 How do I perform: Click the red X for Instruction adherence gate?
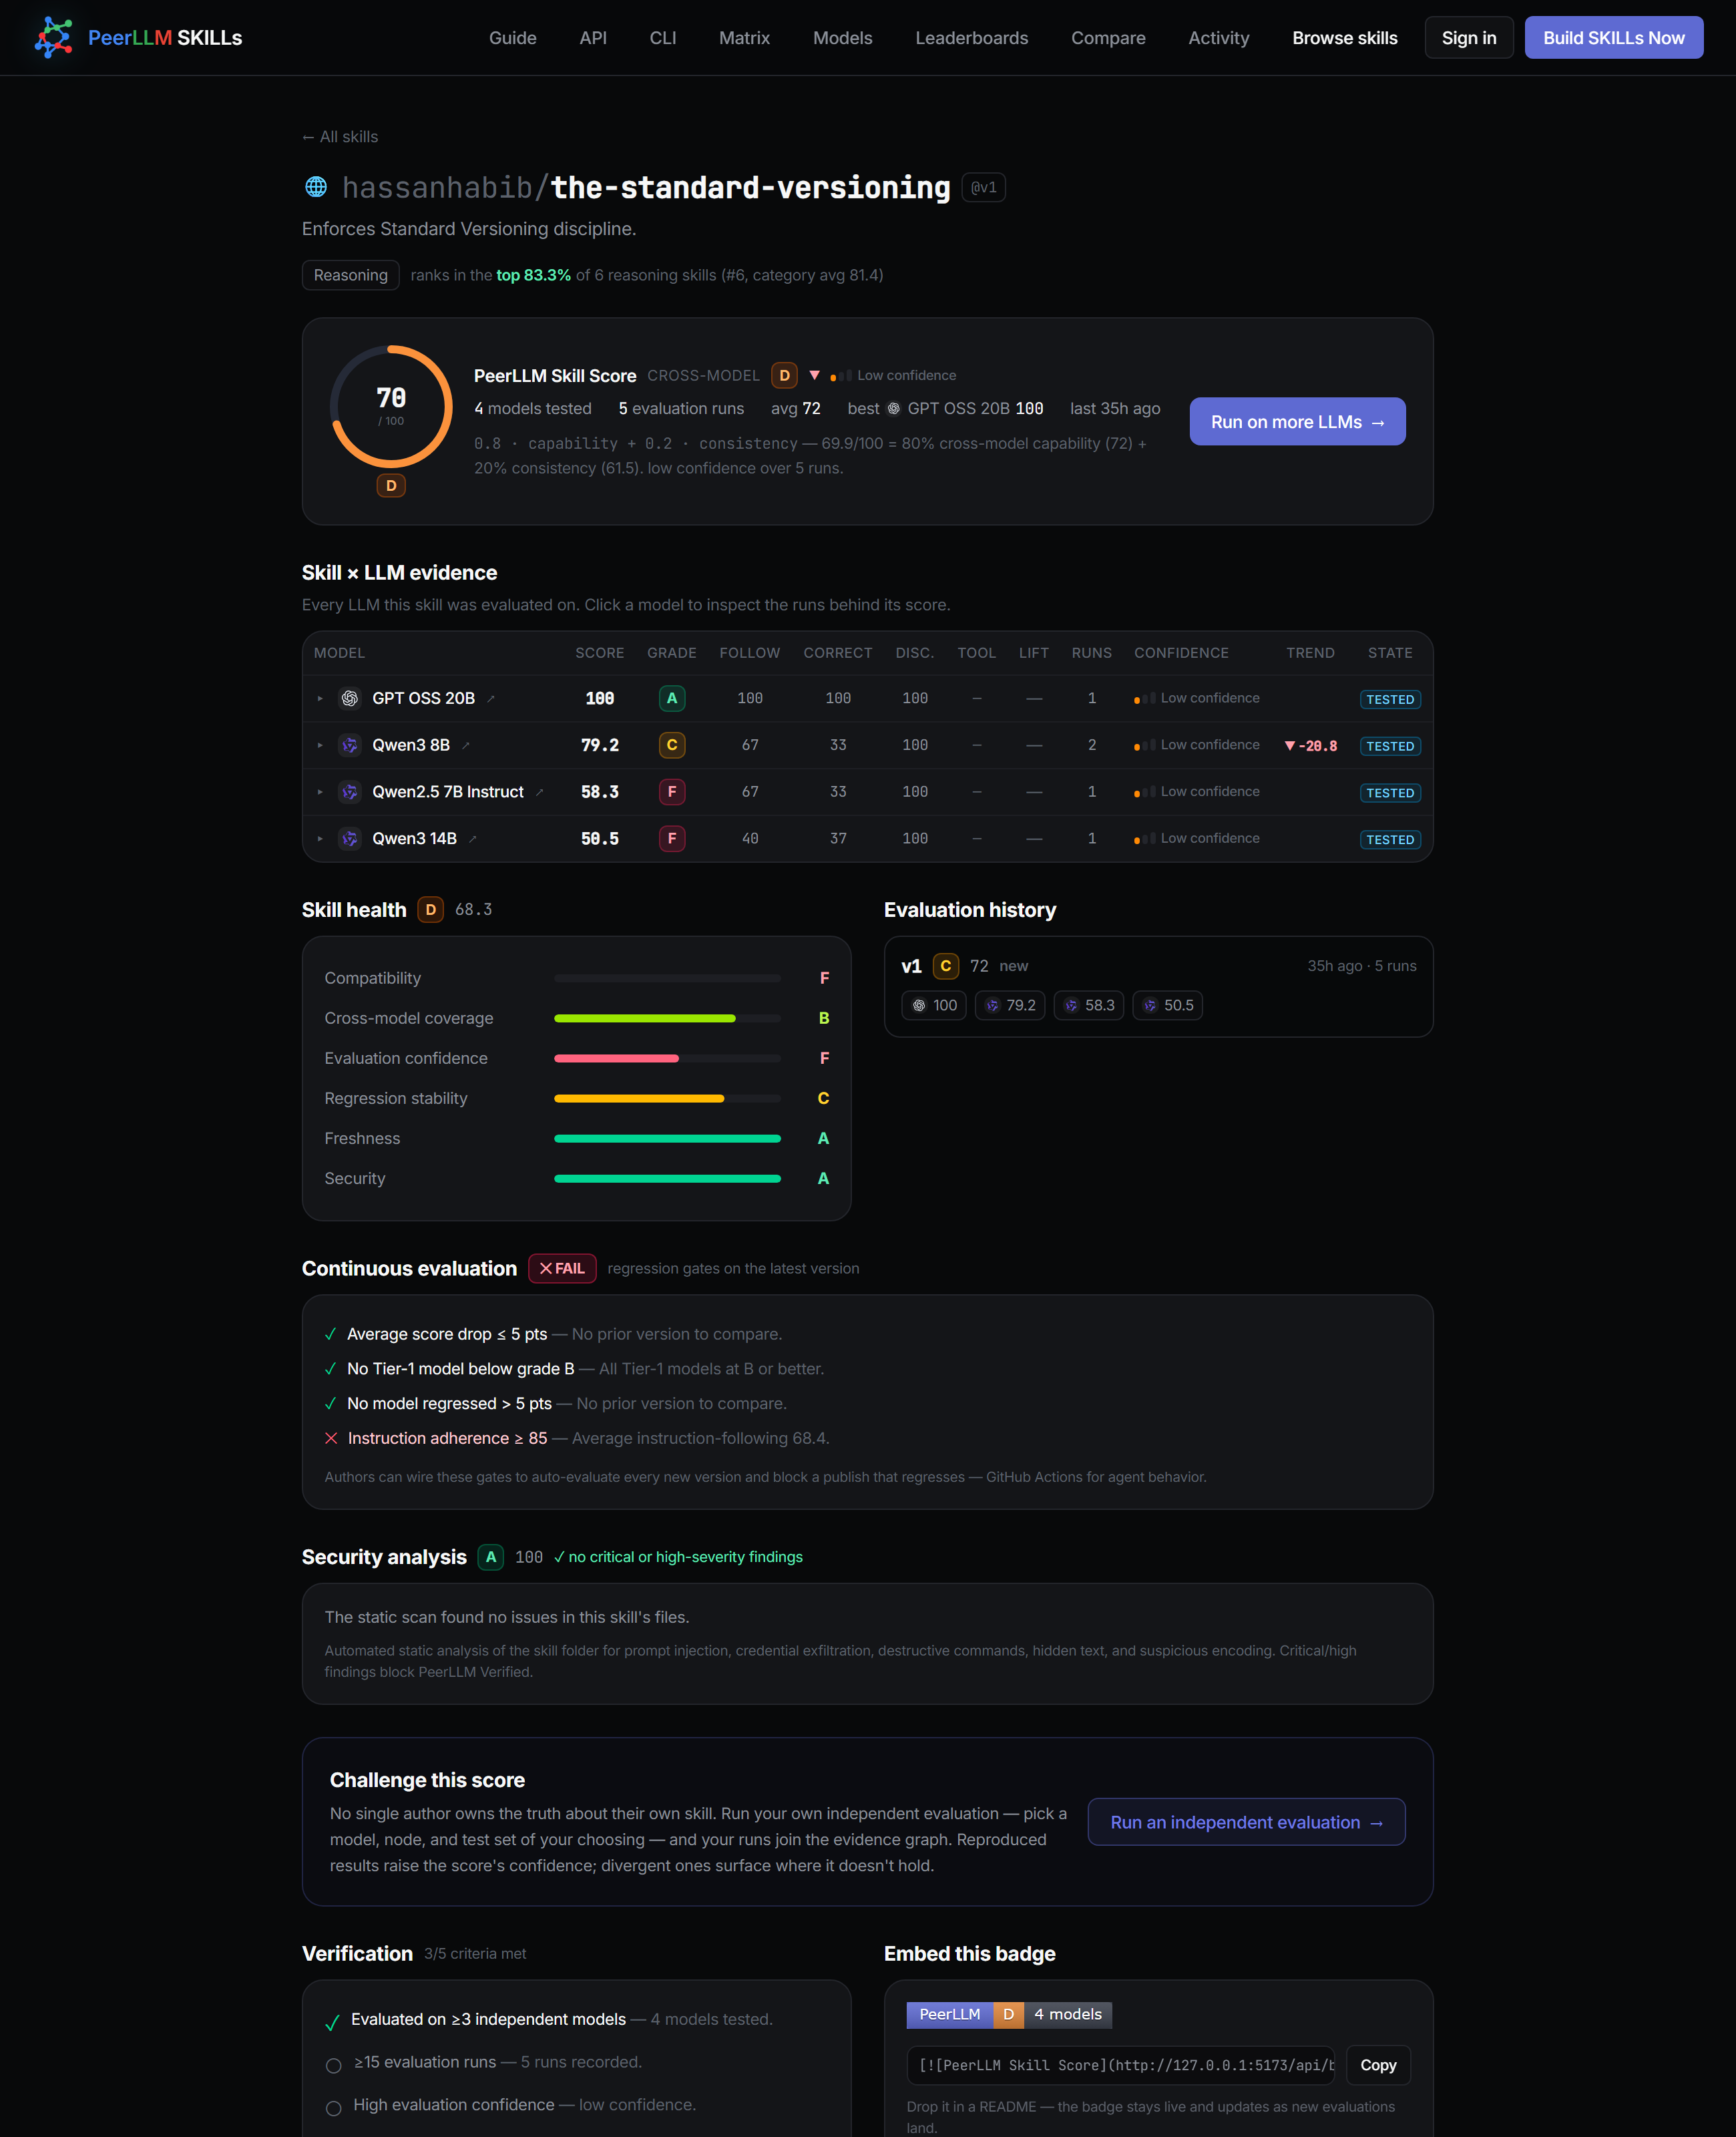331,1438
